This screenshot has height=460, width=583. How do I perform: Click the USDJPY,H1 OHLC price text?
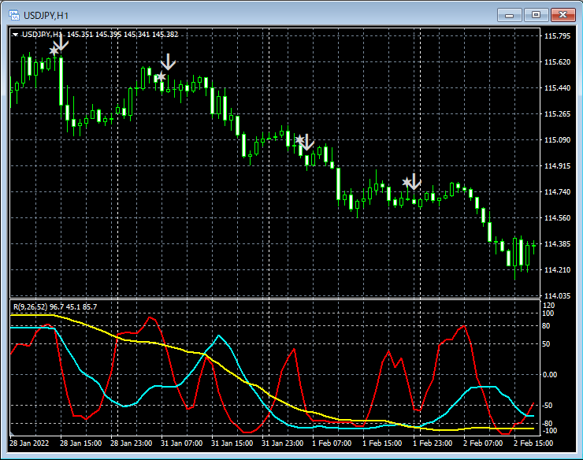tap(122, 35)
